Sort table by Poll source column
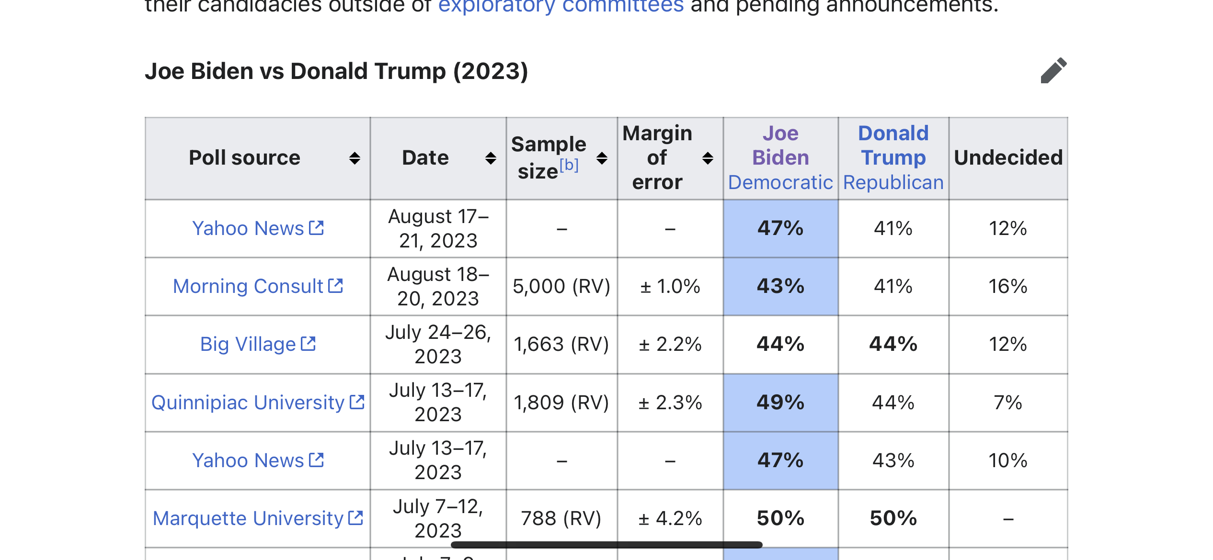The height and width of the screenshot is (560, 1213). [x=355, y=158]
